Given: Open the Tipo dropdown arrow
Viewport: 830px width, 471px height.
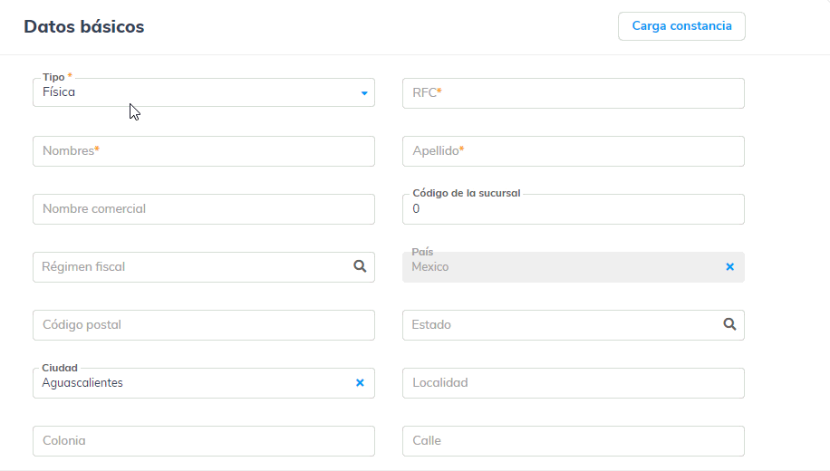Looking at the screenshot, I should [364, 93].
